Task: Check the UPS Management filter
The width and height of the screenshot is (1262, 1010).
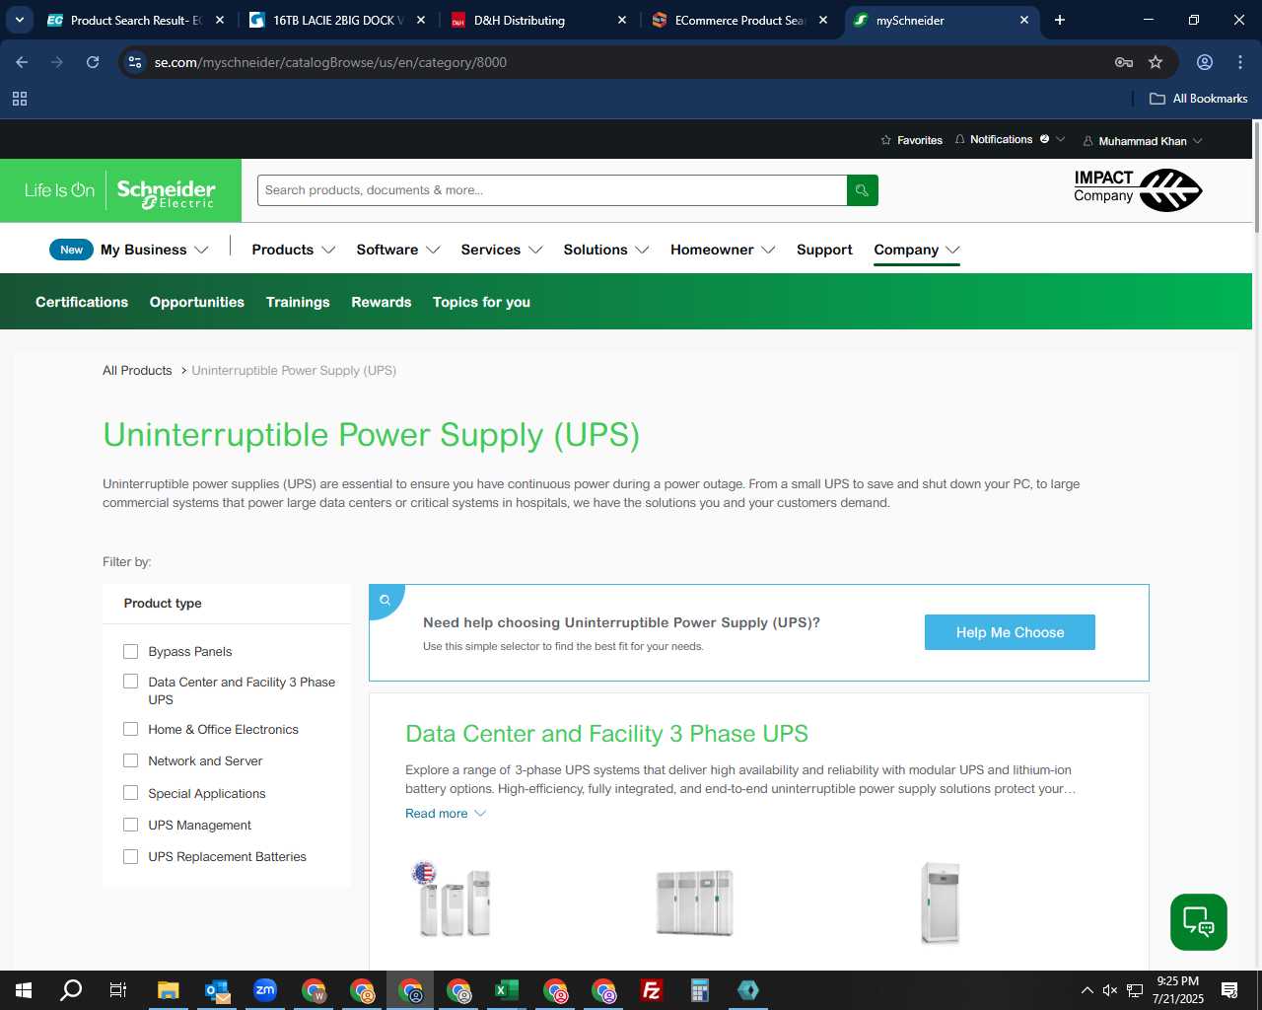Action: 130,825
